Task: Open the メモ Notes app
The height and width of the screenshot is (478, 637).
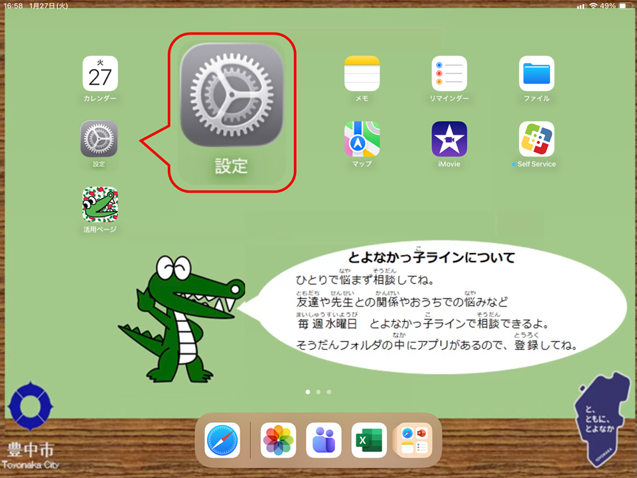Action: click(362, 74)
